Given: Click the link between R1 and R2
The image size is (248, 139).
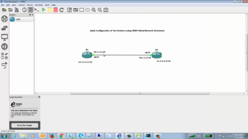Looking at the screenshot, I should point(122,55).
